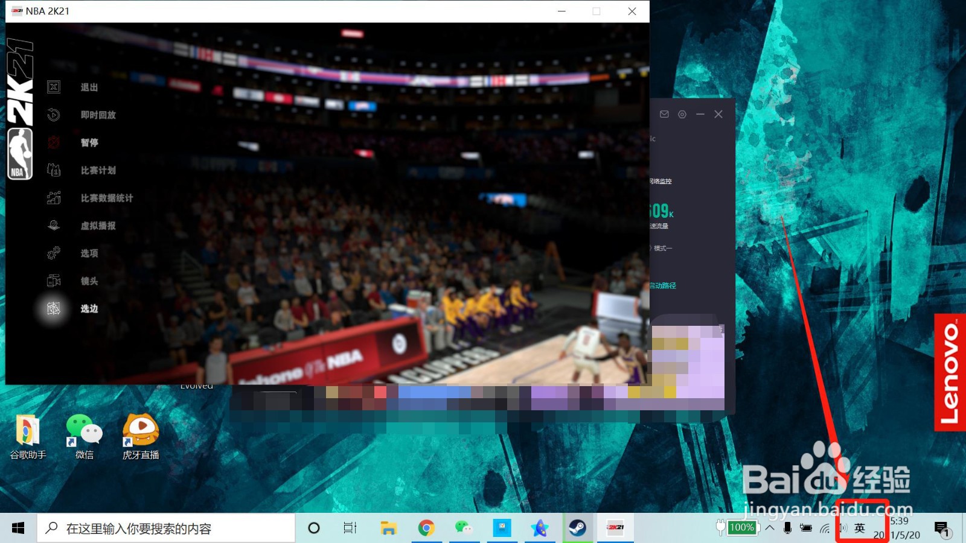Open the 虎牙直播 desktop shortcut
966x543 pixels.
141,437
